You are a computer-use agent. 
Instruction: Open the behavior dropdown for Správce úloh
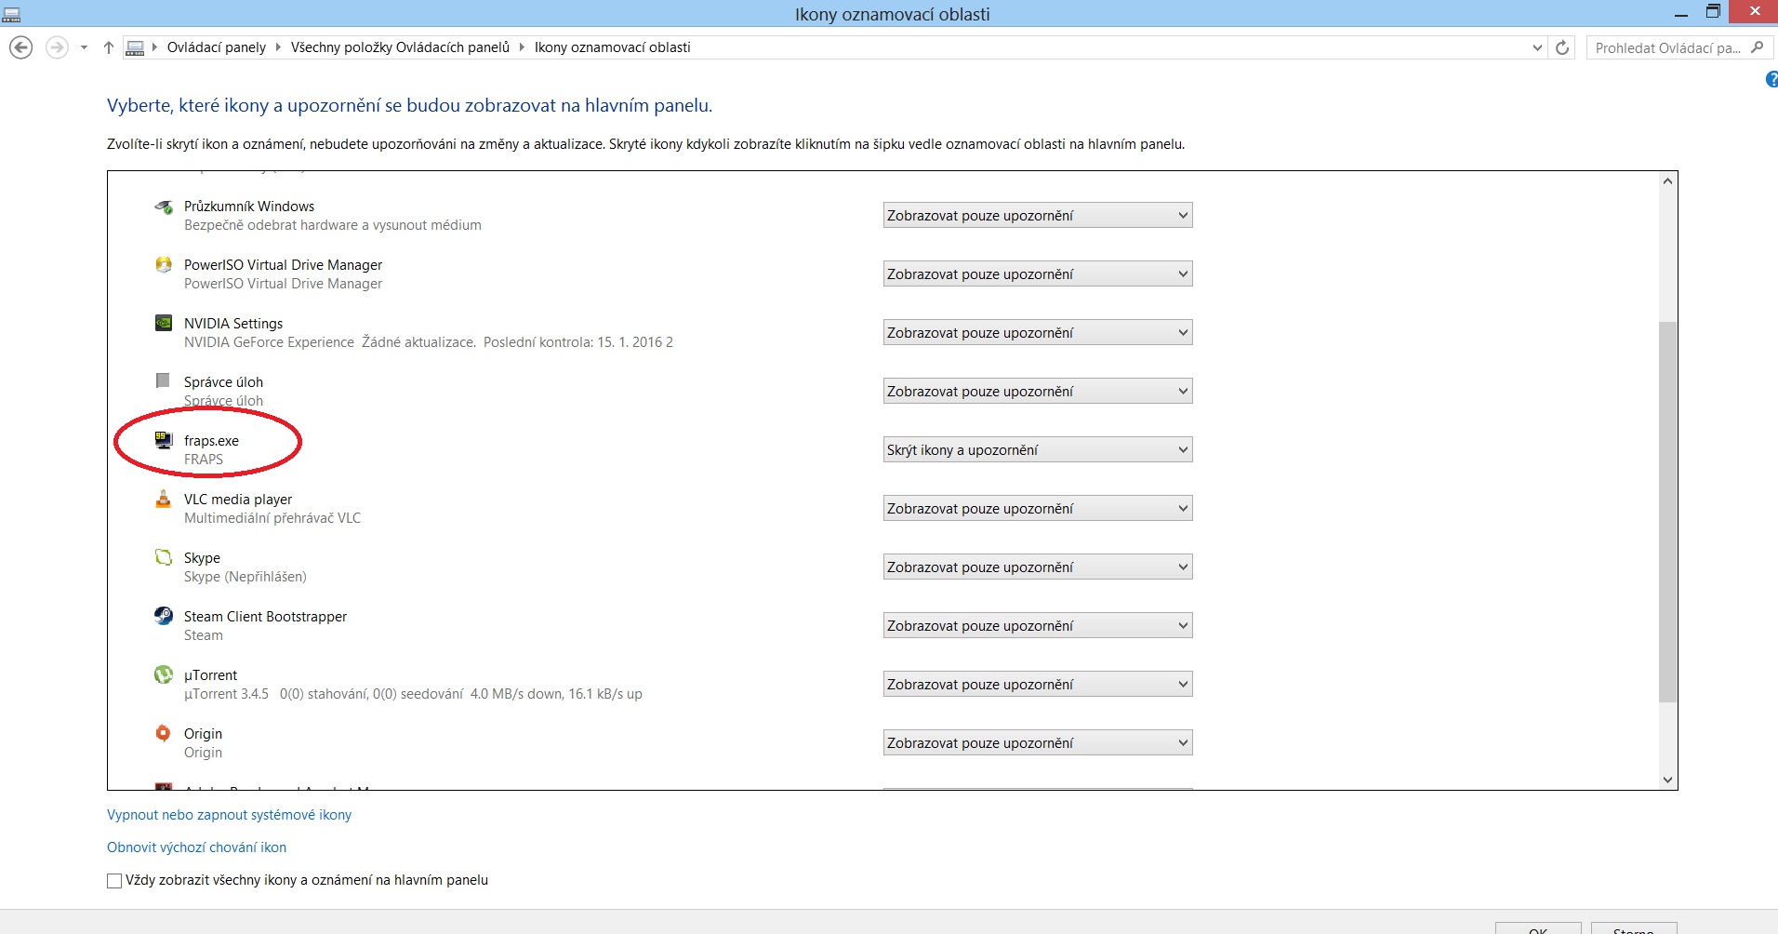pyautogui.click(x=1038, y=392)
